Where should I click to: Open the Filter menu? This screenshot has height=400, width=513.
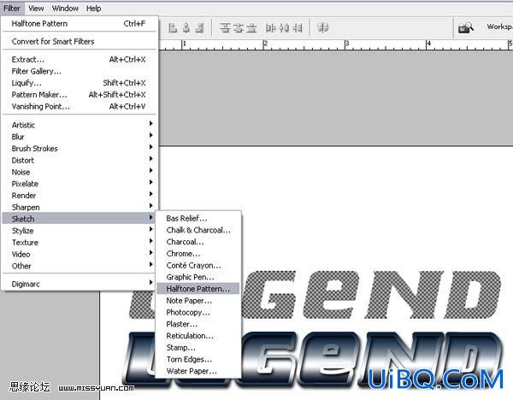point(12,9)
